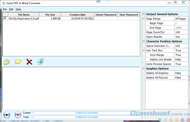Viewport: 190px width, 122px height.
Task: Click the recycle bin clear list icon
Action: click(40, 61)
